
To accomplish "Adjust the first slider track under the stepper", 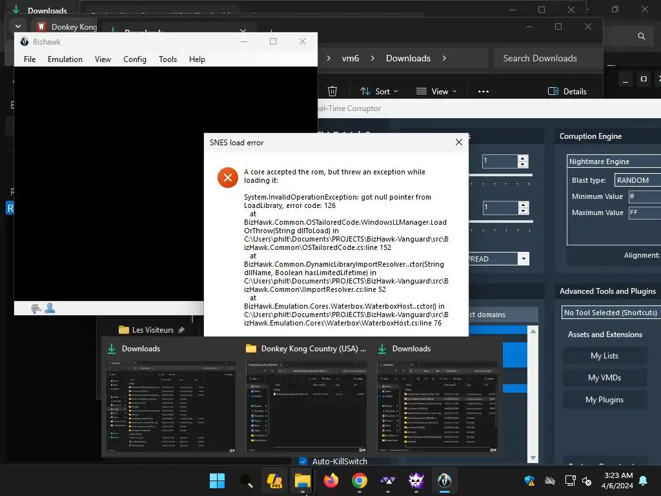I will tap(501, 174).
